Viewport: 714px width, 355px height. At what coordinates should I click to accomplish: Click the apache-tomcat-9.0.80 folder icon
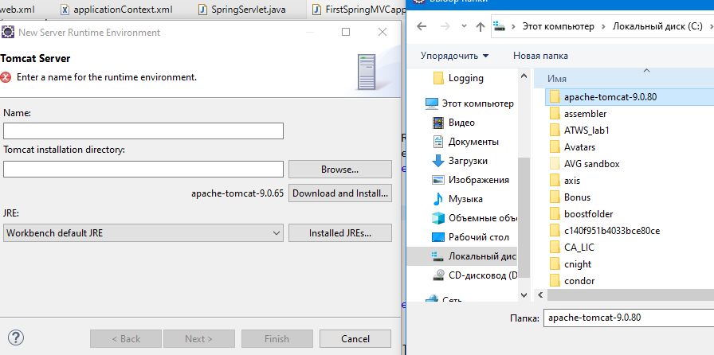point(554,96)
